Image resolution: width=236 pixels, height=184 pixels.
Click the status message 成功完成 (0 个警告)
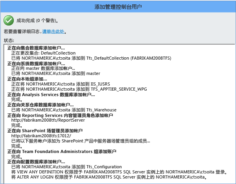(x=37, y=20)
